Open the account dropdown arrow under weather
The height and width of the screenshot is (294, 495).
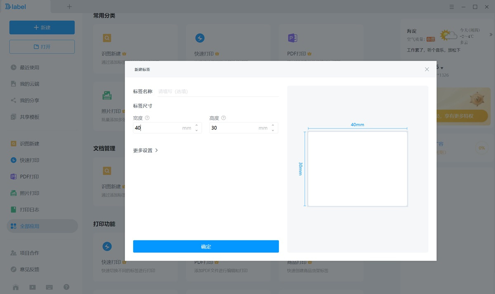click(x=442, y=68)
